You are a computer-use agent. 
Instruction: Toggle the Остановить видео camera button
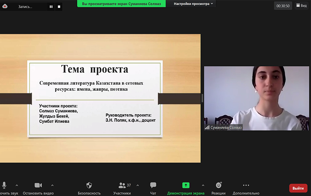pos(38,186)
